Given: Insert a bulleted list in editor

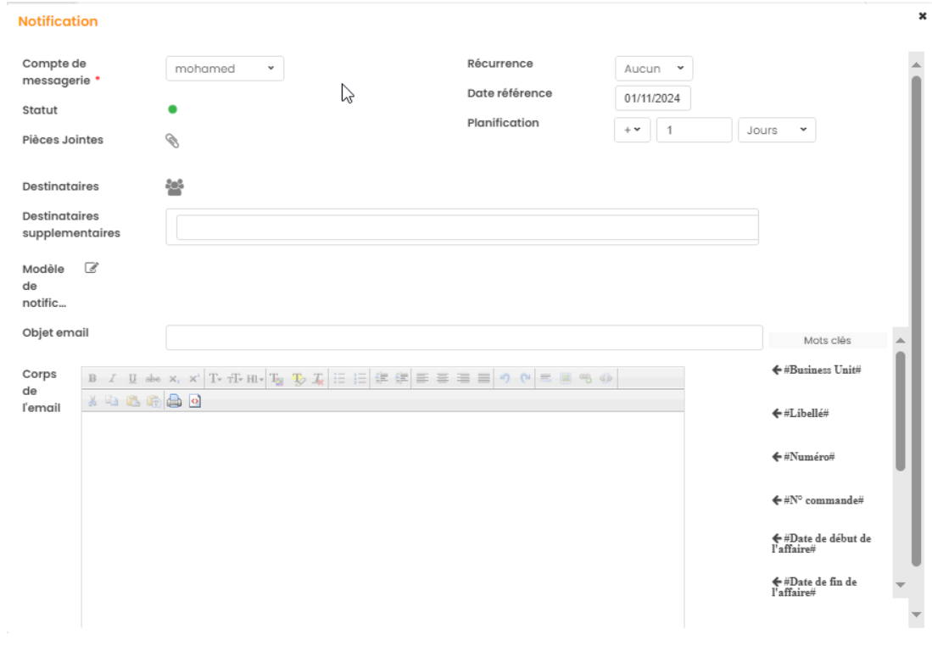Looking at the screenshot, I should tap(339, 378).
